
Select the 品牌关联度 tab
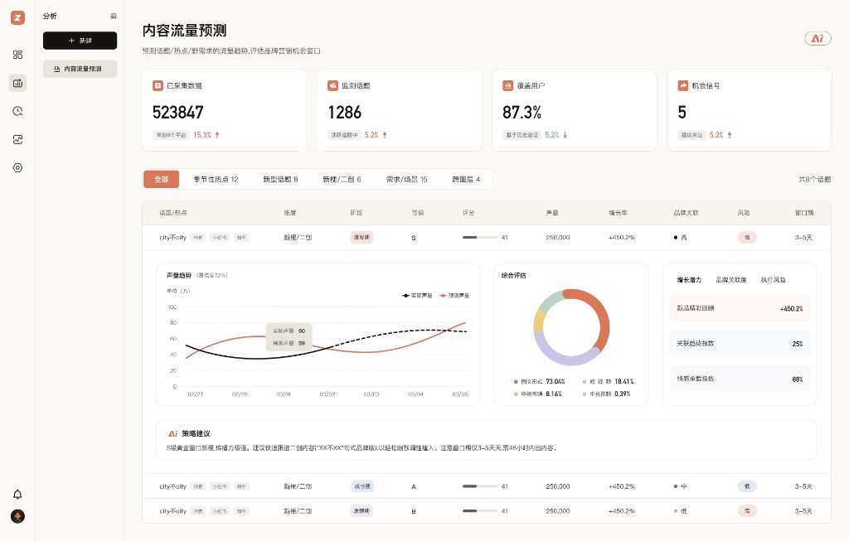point(731,280)
